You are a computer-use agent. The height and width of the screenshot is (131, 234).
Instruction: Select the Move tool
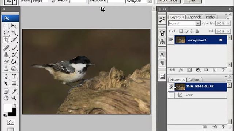coord(14,26)
